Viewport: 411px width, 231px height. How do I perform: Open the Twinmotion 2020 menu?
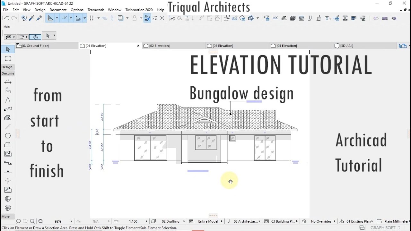139,10
